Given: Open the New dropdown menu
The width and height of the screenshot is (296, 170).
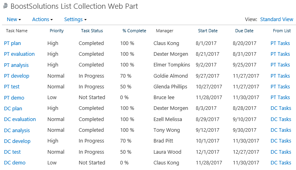Looking at the screenshot, I should (x=14, y=20).
